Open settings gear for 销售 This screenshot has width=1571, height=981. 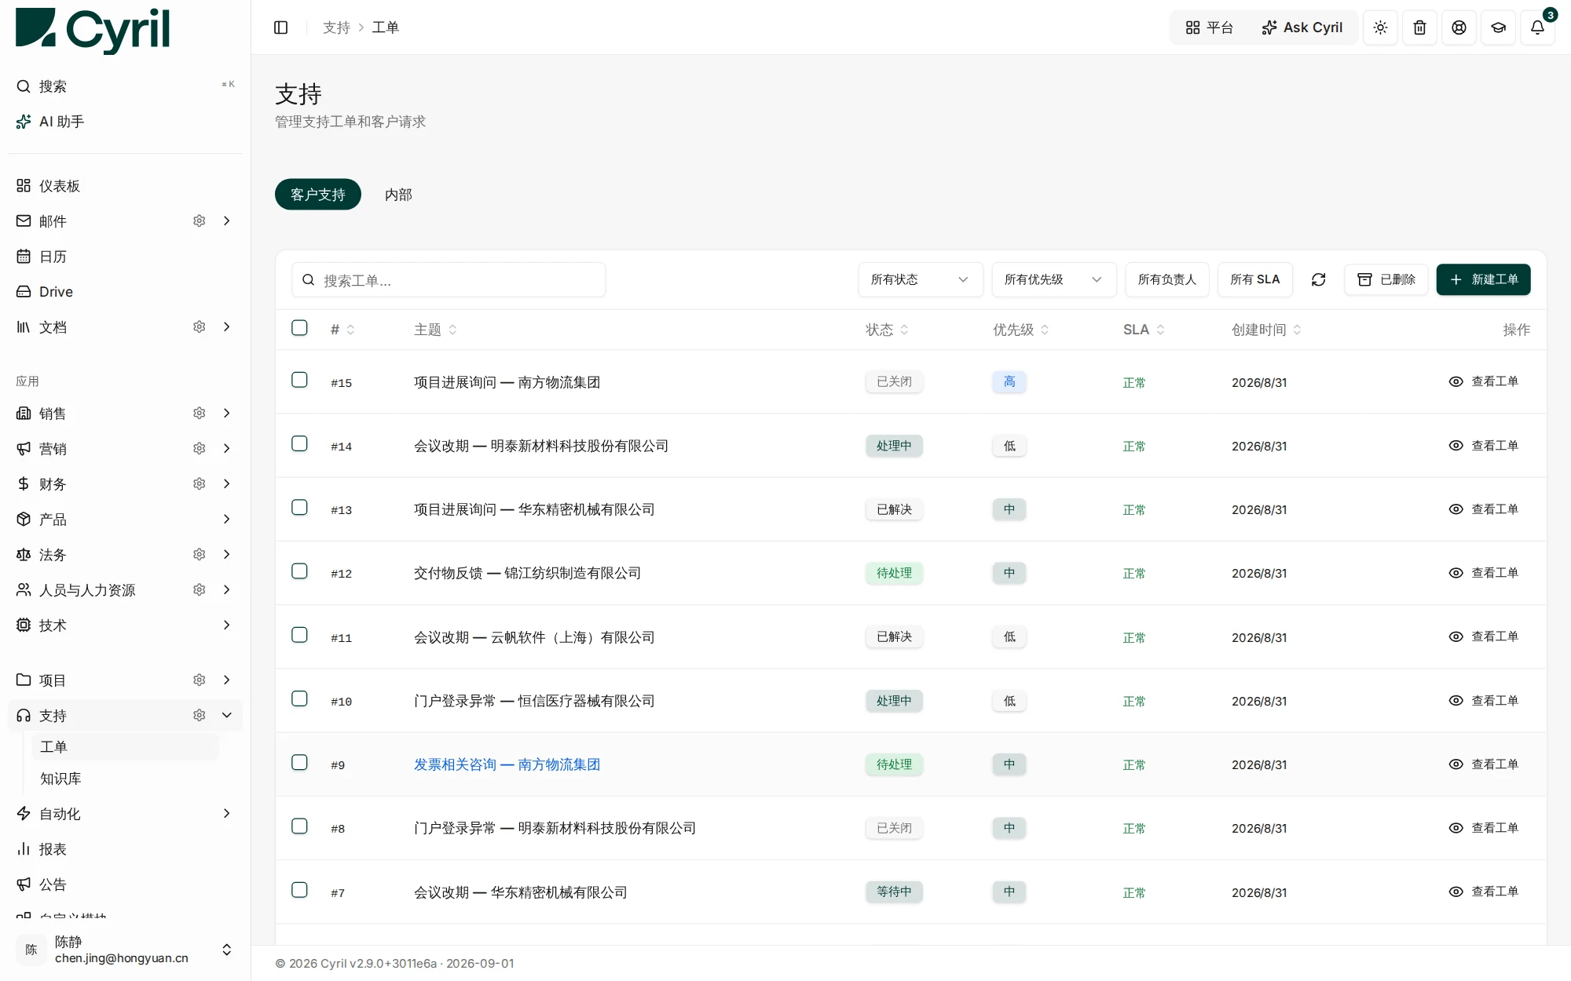(x=200, y=413)
